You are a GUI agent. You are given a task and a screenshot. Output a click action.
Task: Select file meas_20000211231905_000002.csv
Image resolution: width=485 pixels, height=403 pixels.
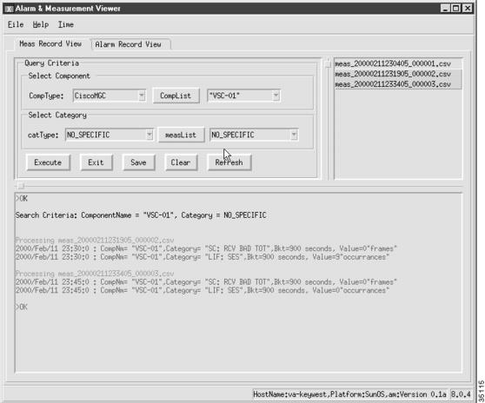(398, 74)
